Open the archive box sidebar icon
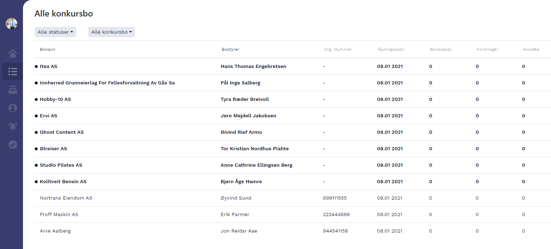The width and height of the screenshot is (551, 249). click(x=13, y=90)
